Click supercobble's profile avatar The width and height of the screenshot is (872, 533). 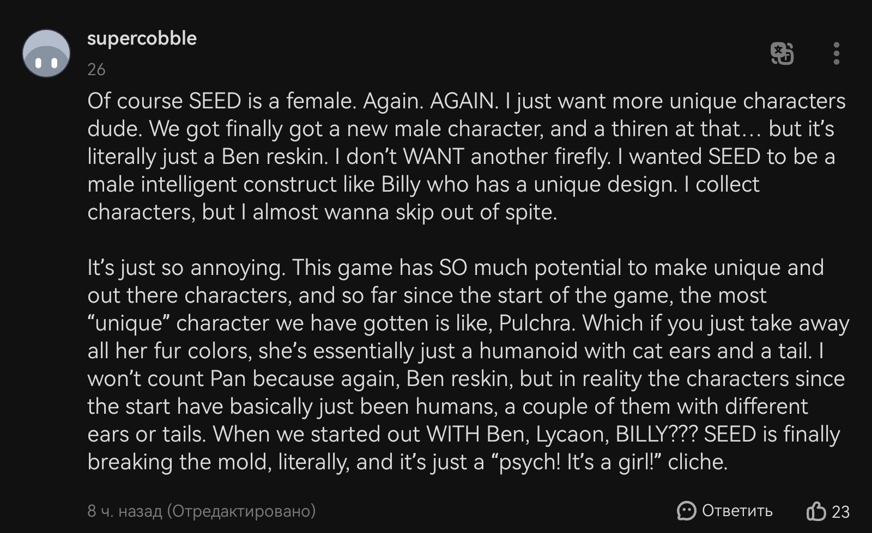[46, 53]
